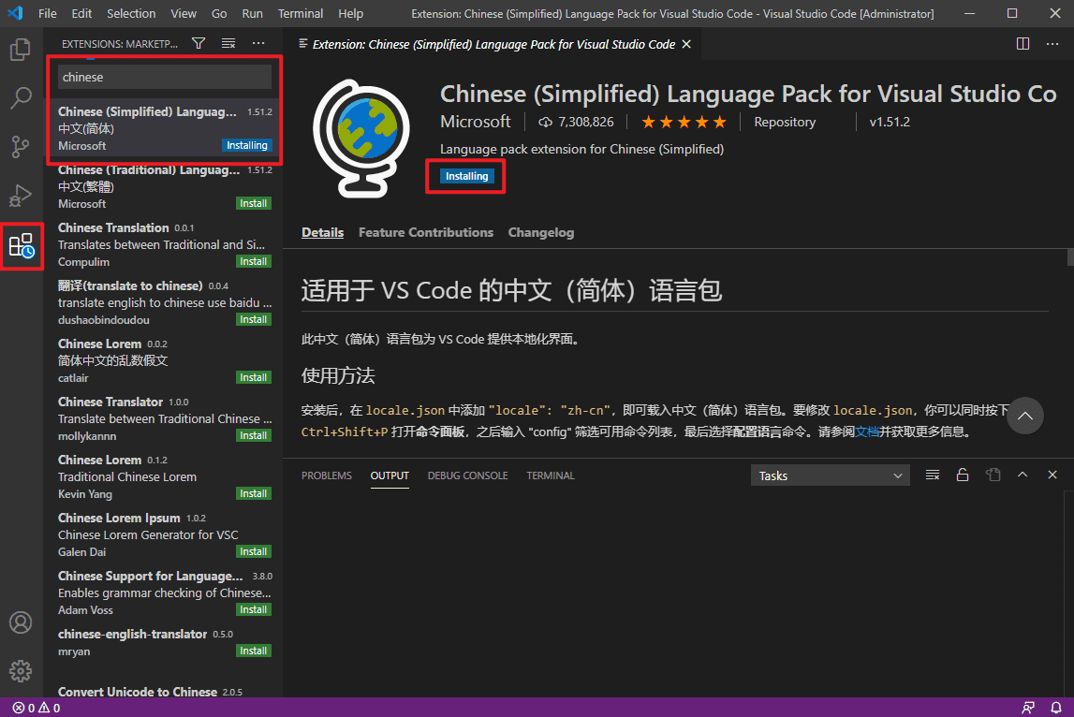Split the editor to the right

tap(1023, 44)
